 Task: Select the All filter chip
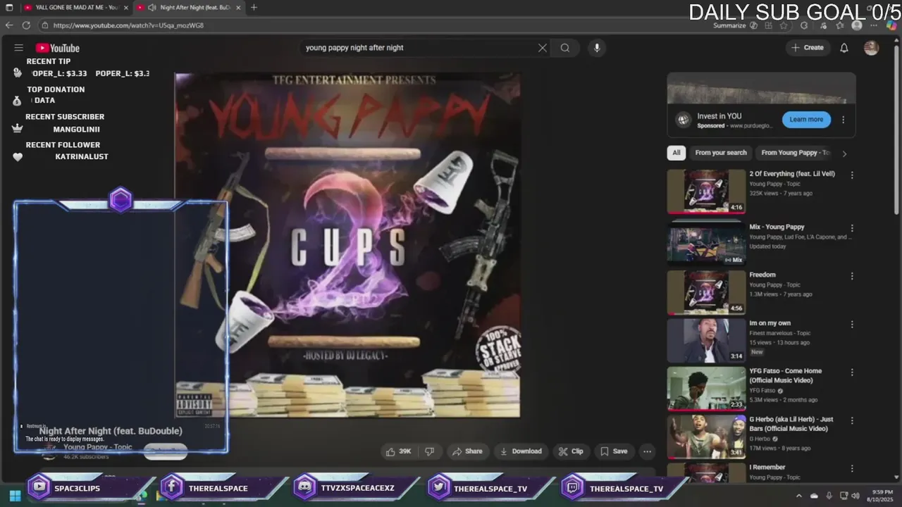[676, 153]
